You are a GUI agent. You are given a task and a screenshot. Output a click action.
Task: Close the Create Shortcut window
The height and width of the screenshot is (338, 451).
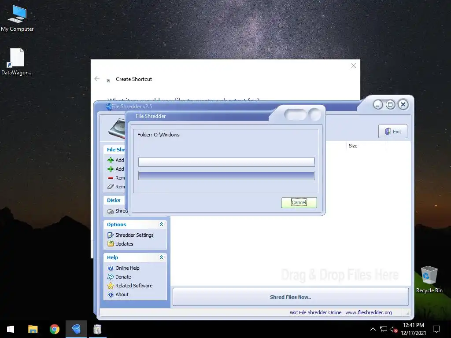coord(354,66)
